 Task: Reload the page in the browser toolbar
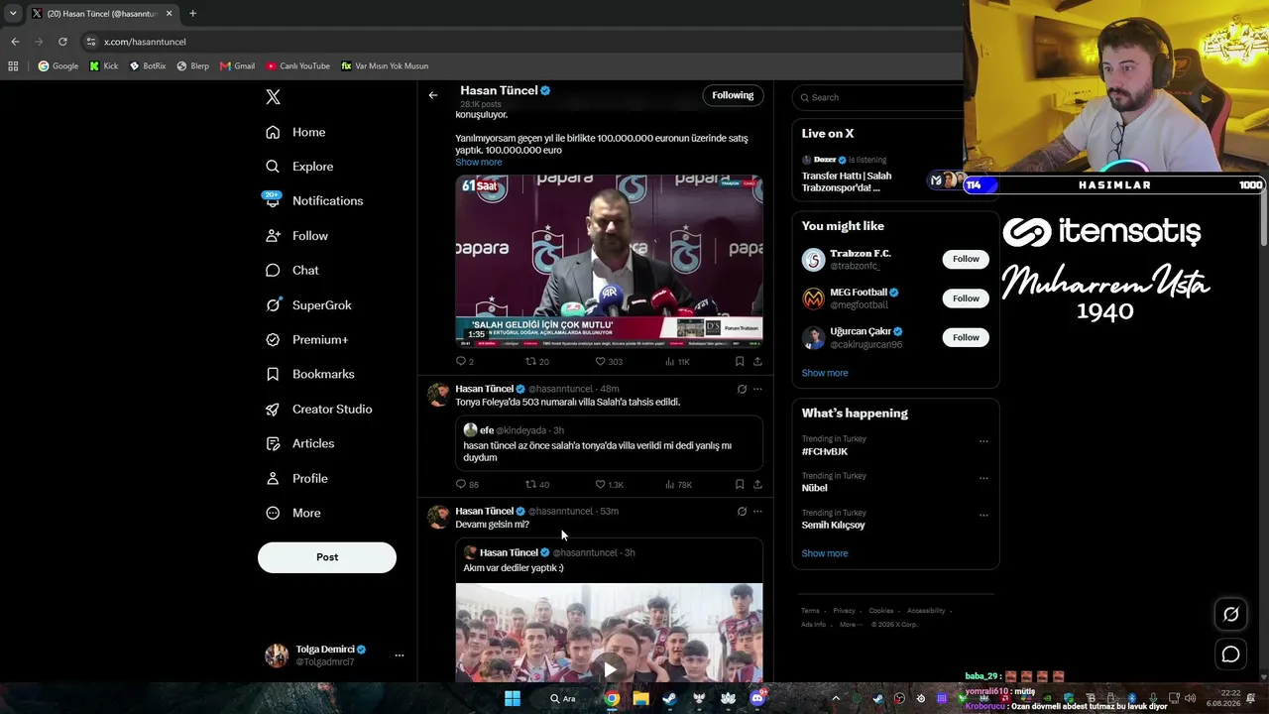pos(62,42)
